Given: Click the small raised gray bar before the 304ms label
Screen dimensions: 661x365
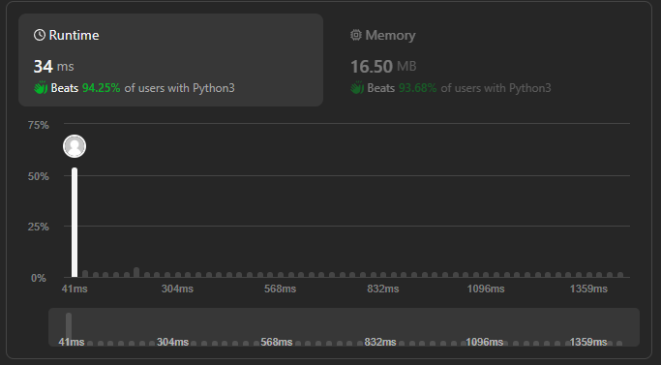Looking at the screenshot, I should pos(136,272).
